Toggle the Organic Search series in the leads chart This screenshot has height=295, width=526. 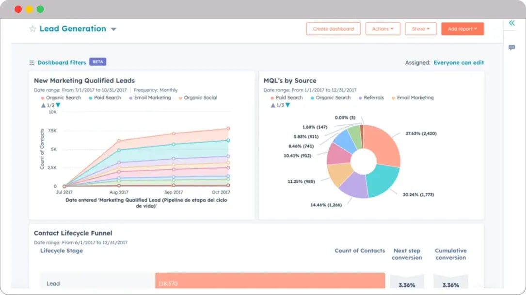(61, 98)
